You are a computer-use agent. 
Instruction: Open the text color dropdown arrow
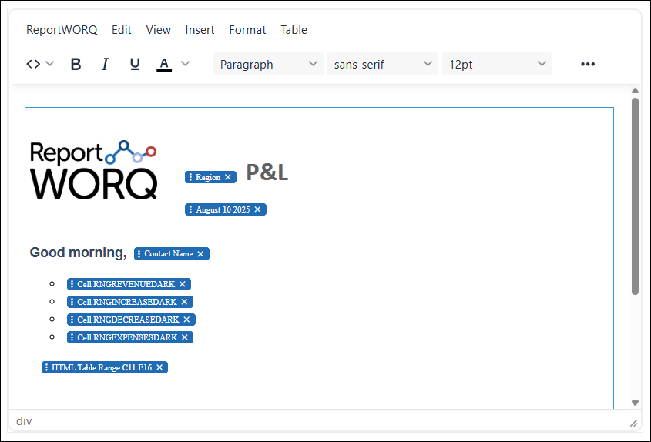tap(185, 64)
